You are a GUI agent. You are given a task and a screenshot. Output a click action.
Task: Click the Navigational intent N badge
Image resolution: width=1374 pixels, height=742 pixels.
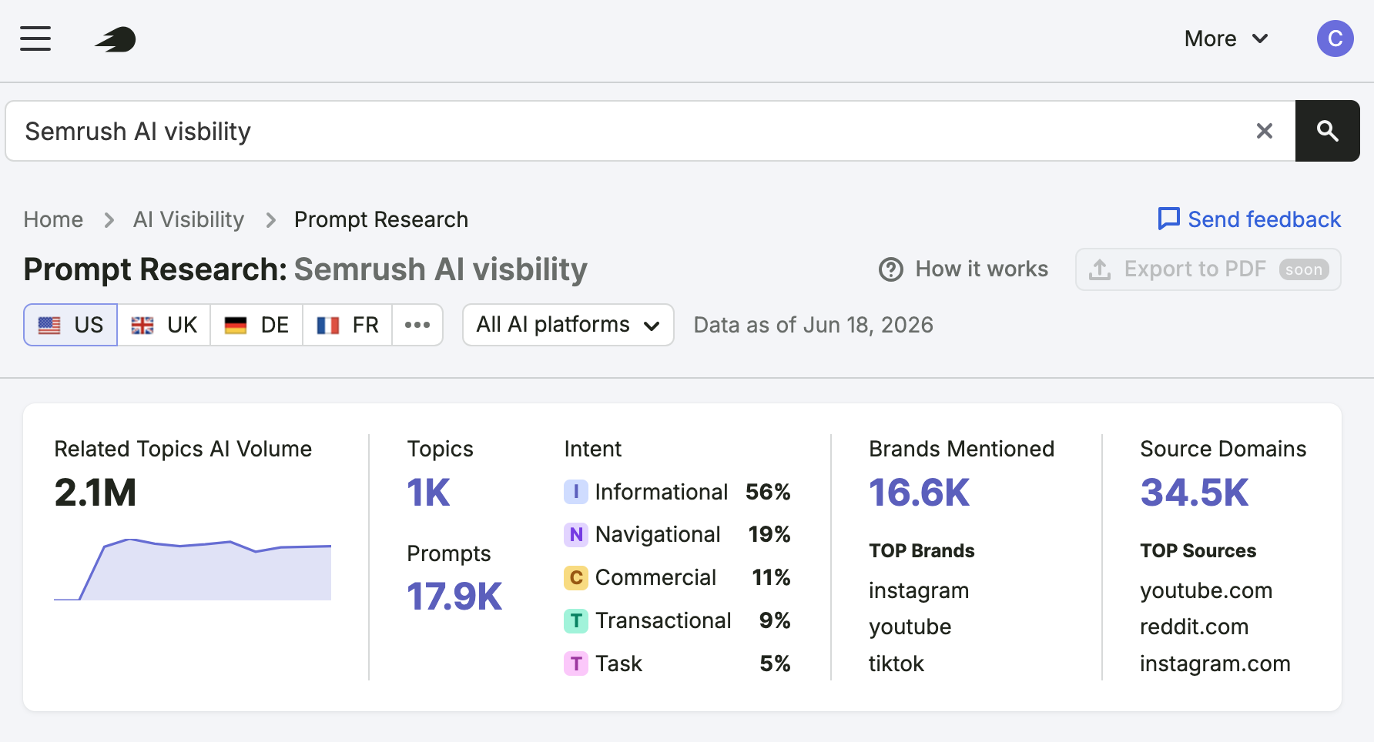click(x=576, y=534)
